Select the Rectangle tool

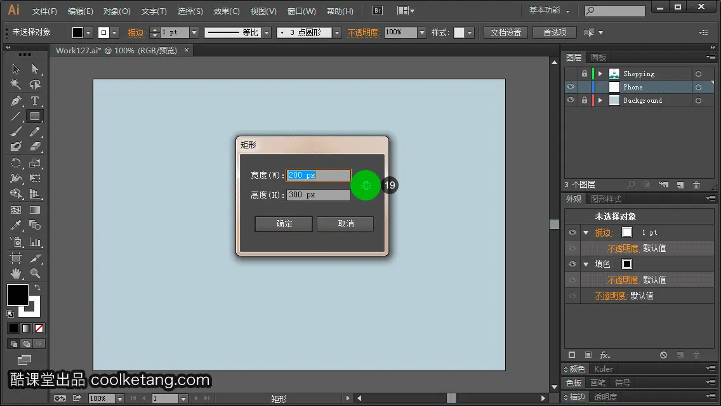[35, 116]
